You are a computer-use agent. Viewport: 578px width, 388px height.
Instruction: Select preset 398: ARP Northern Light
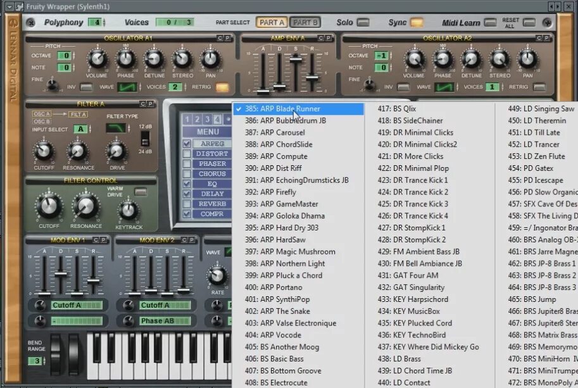[299, 263]
